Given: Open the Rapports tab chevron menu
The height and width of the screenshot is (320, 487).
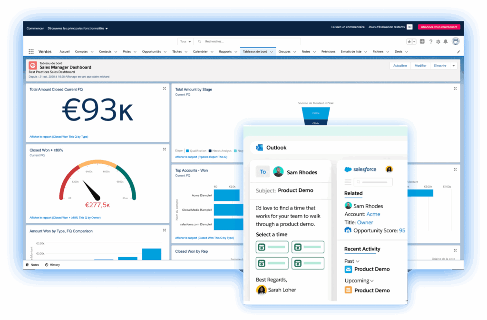Looking at the screenshot, I should [236, 52].
